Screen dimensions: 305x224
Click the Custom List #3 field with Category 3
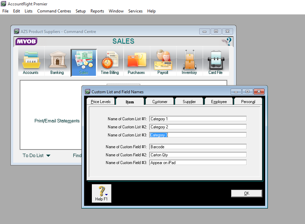[x=198, y=135]
